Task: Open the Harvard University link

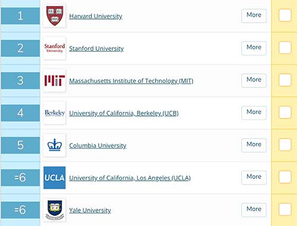Action: 96,16
